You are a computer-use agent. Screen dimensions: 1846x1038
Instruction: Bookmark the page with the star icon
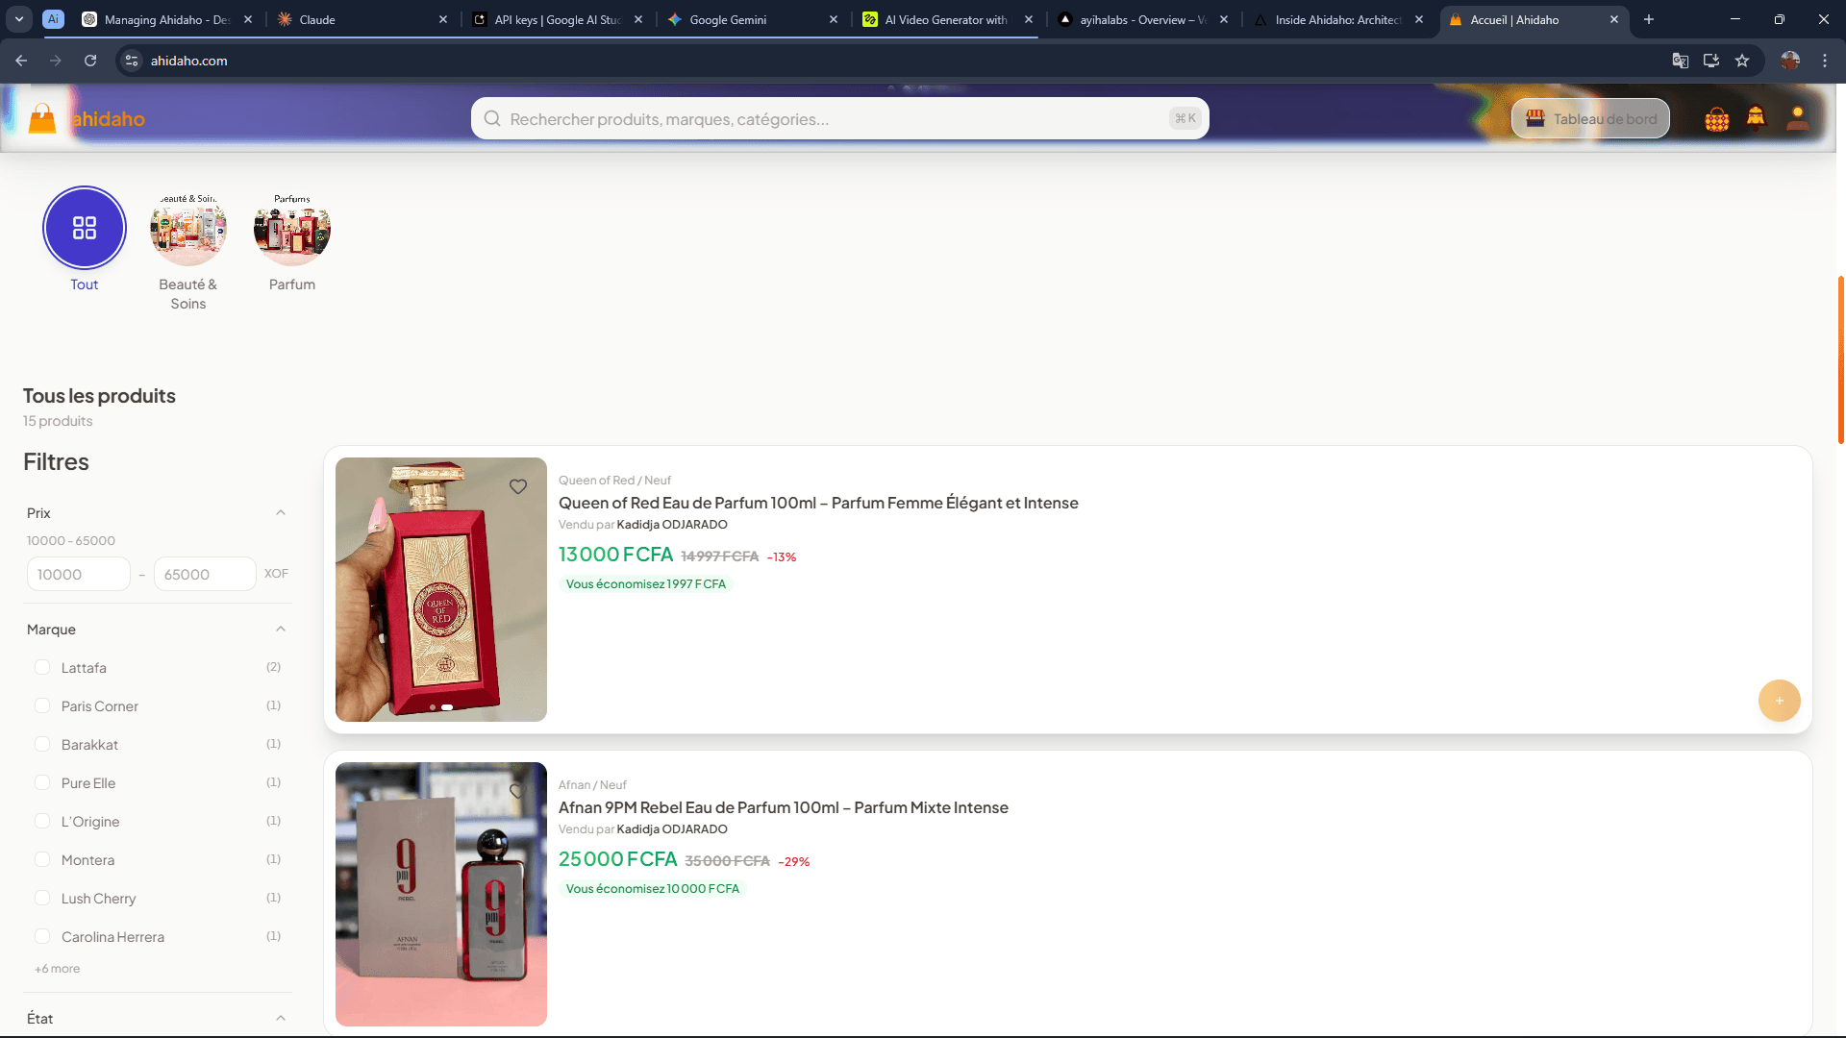pos(1742,60)
